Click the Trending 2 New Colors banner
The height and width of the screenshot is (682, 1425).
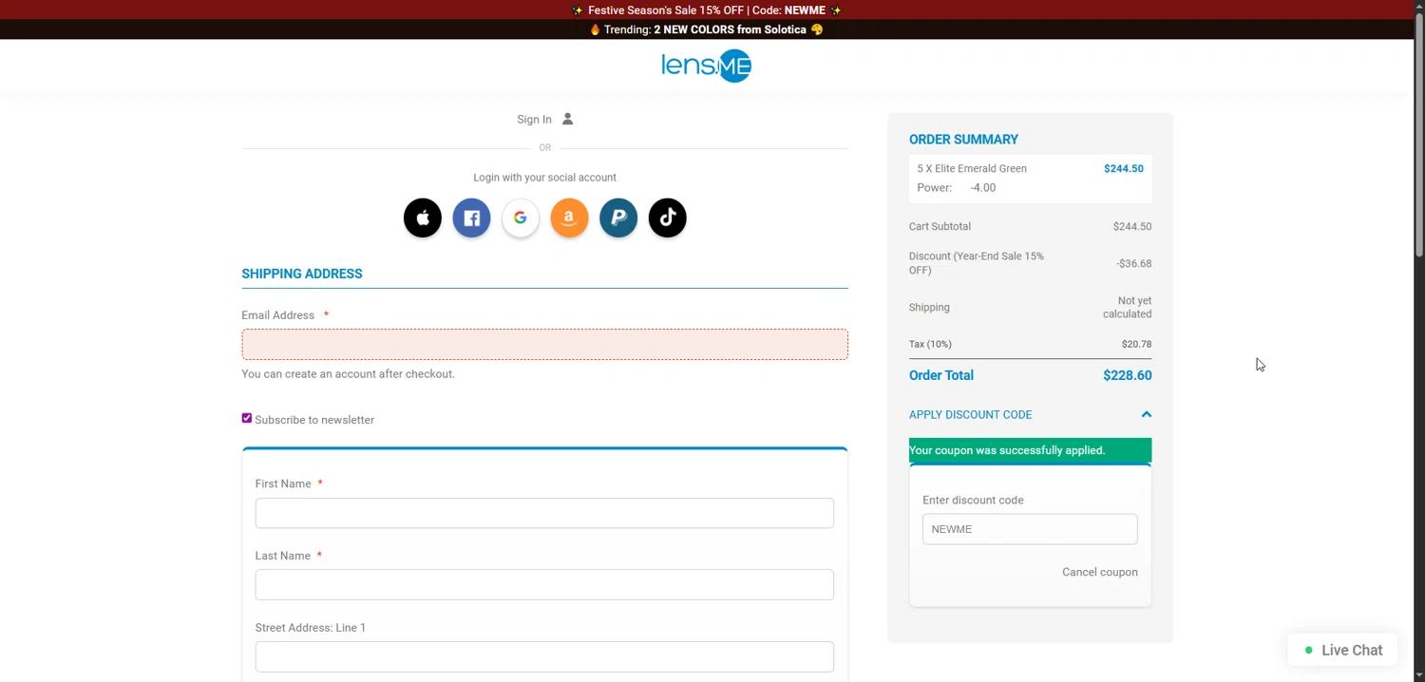click(x=707, y=29)
